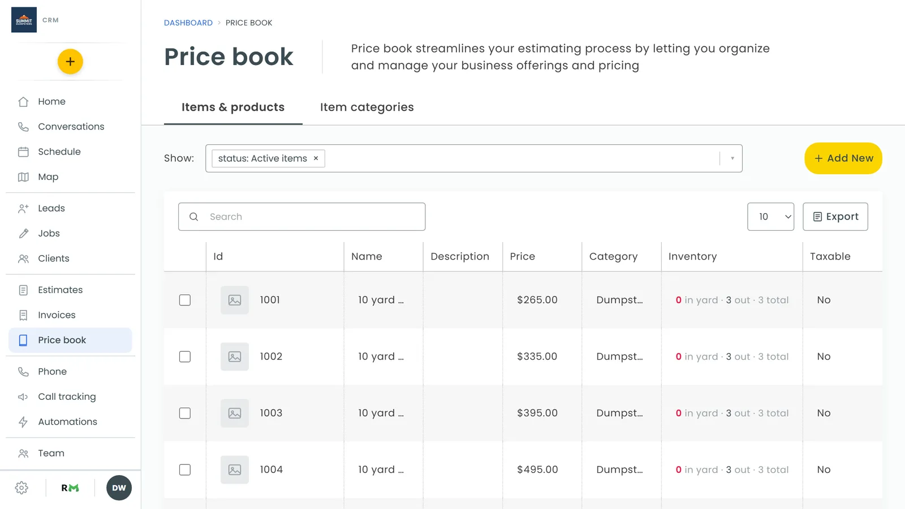Click the Summit Dumpsters logo
This screenshot has width=905, height=509.
[24, 20]
